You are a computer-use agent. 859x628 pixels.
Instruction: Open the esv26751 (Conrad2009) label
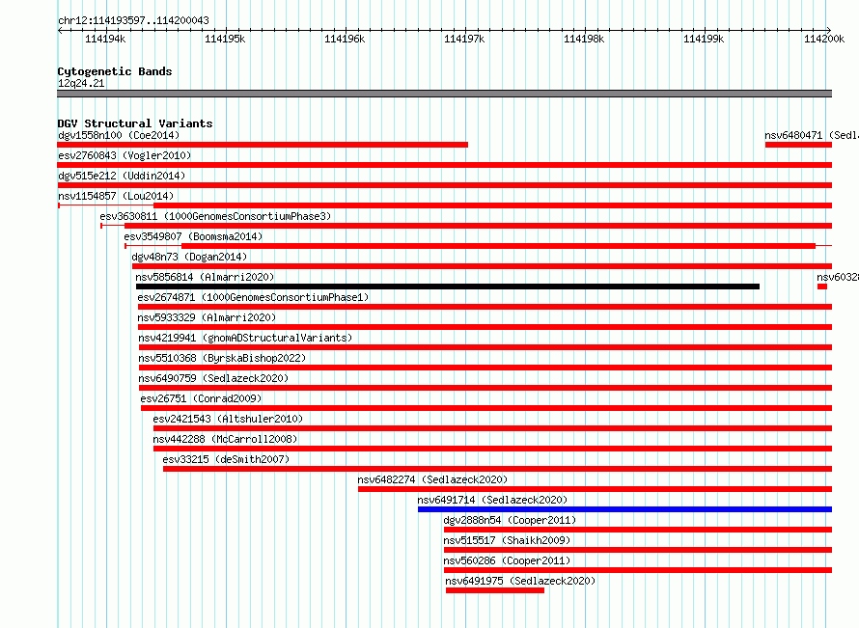pos(201,398)
